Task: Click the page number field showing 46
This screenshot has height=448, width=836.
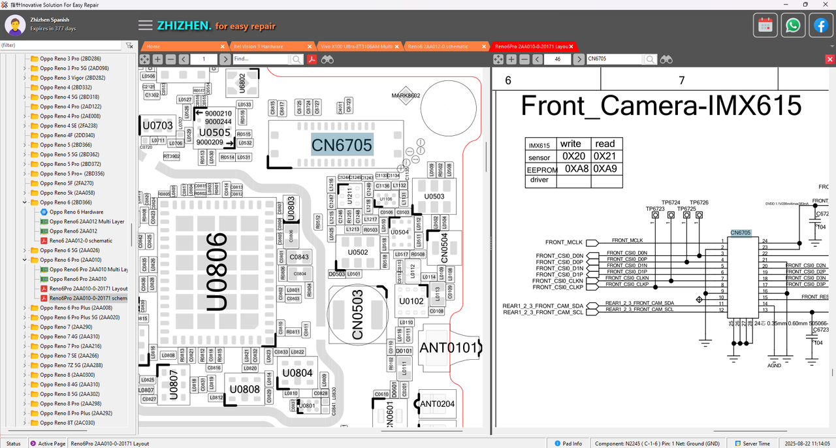Action: click(557, 59)
